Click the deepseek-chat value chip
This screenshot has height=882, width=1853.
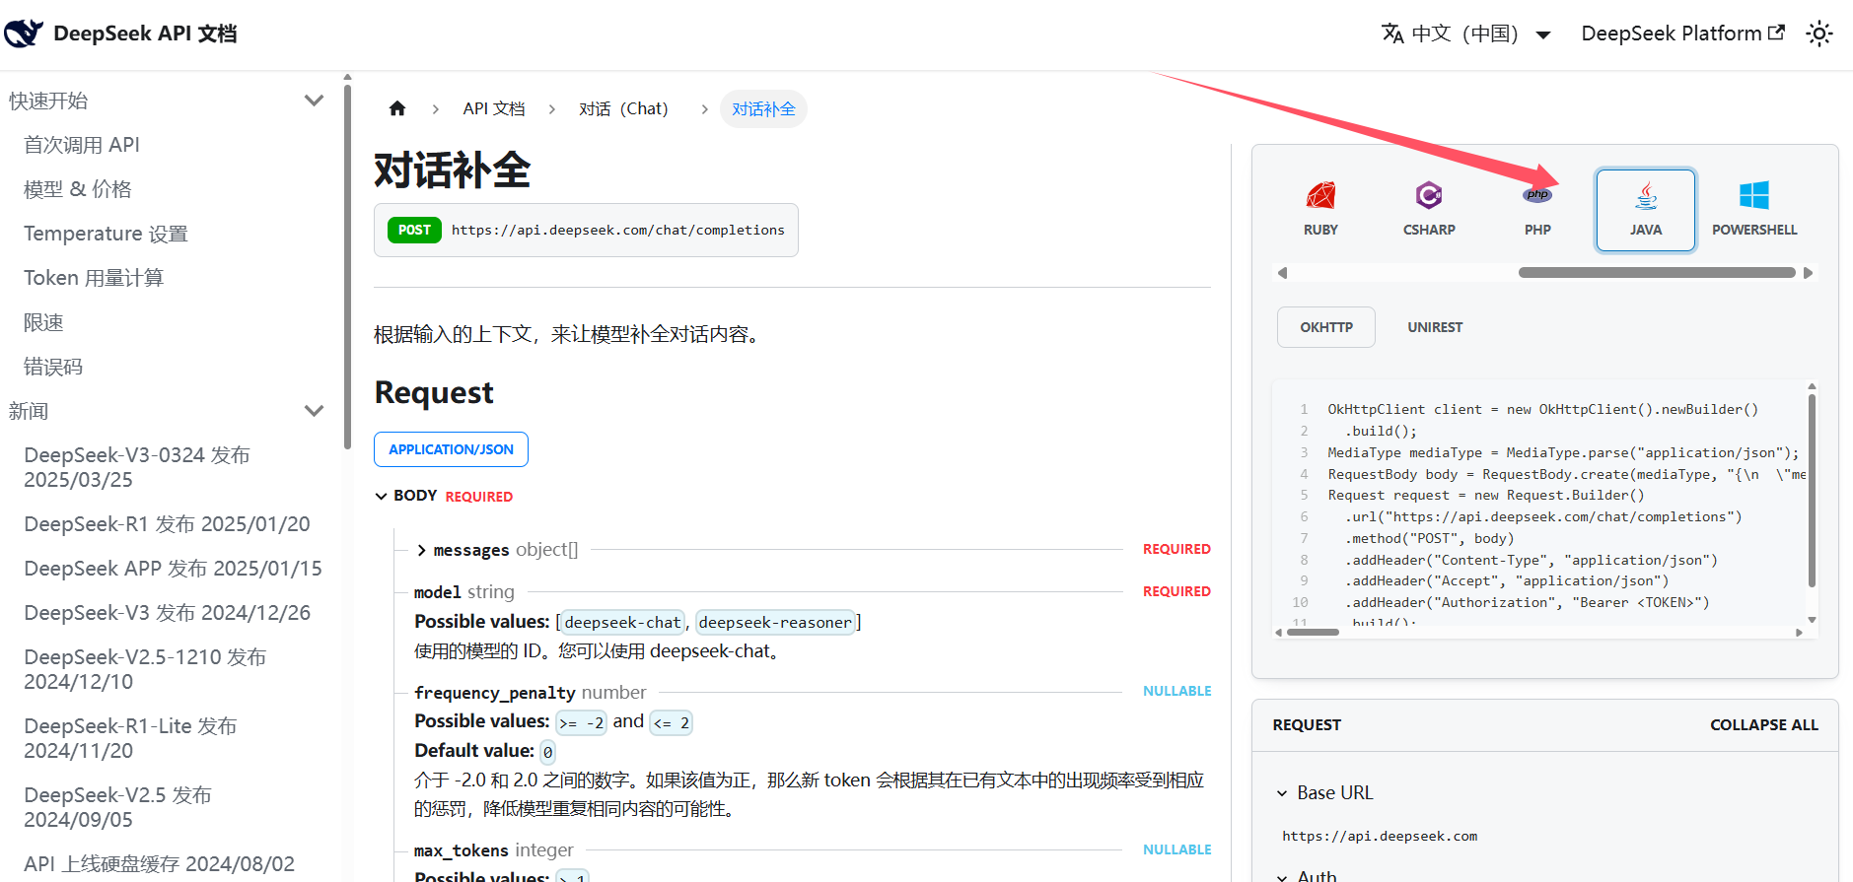pos(622,623)
